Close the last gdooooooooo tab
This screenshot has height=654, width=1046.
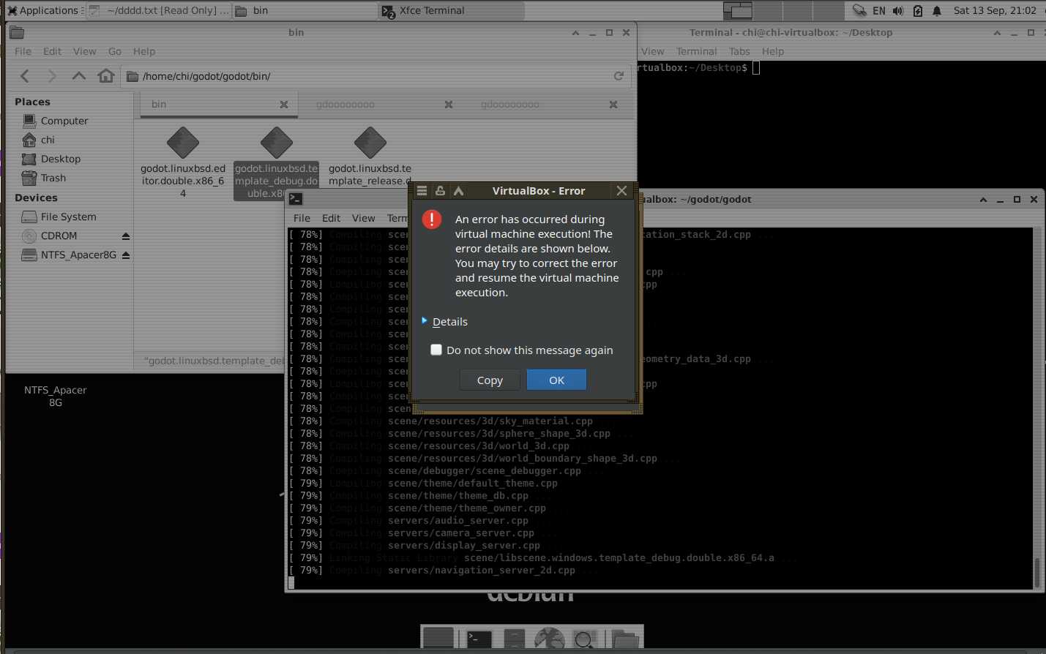click(613, 105)
